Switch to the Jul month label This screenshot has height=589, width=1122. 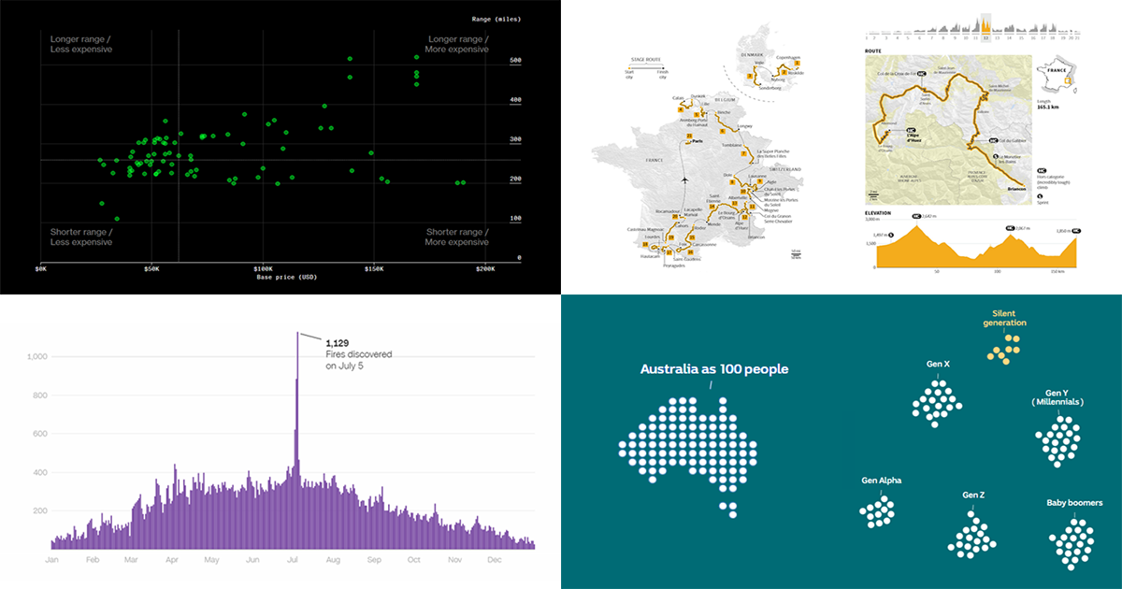coord(293,559)
